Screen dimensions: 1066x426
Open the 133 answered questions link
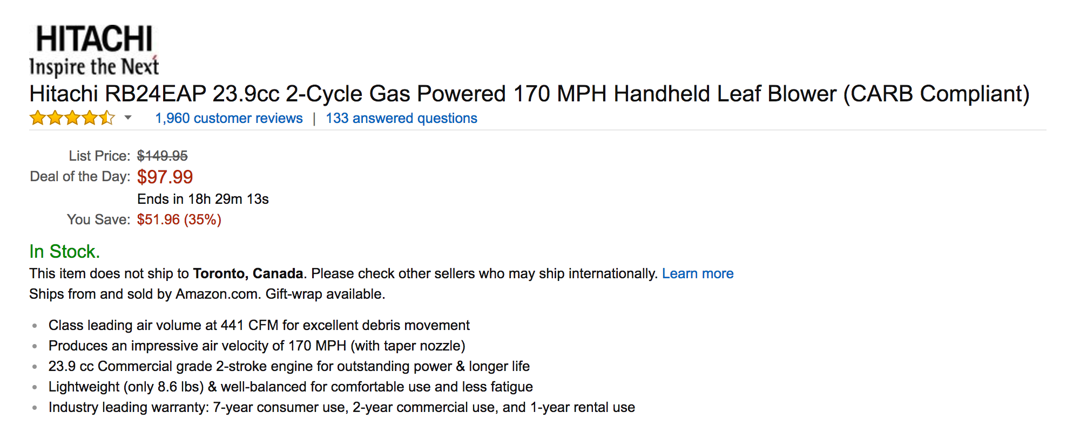pos(401,118)
